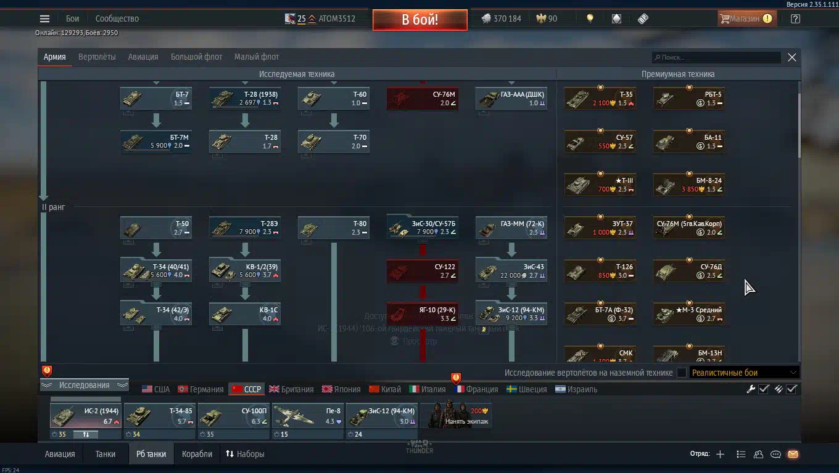This screenshot has height=473, width=839.
Task: Click the Silver Lions balance 370 184
Action: coord(501,18)
